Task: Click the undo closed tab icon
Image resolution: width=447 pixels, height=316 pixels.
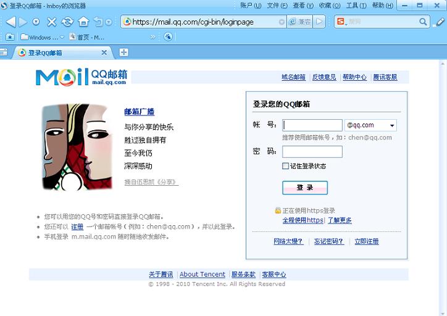Action: point(98,22)
